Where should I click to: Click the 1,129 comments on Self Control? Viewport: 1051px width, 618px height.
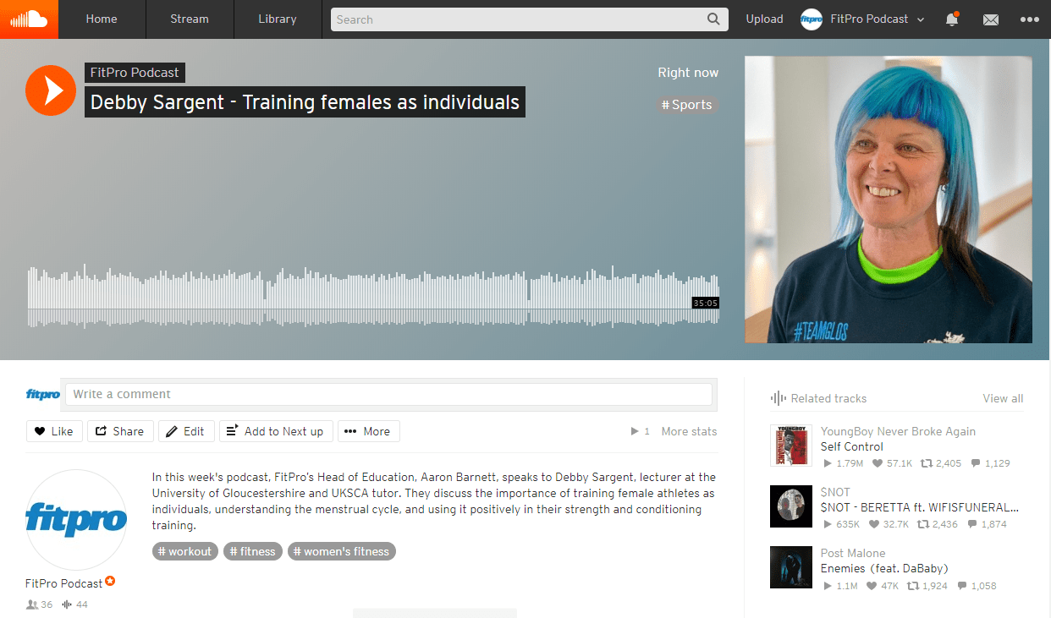click(x=989, y=463)
